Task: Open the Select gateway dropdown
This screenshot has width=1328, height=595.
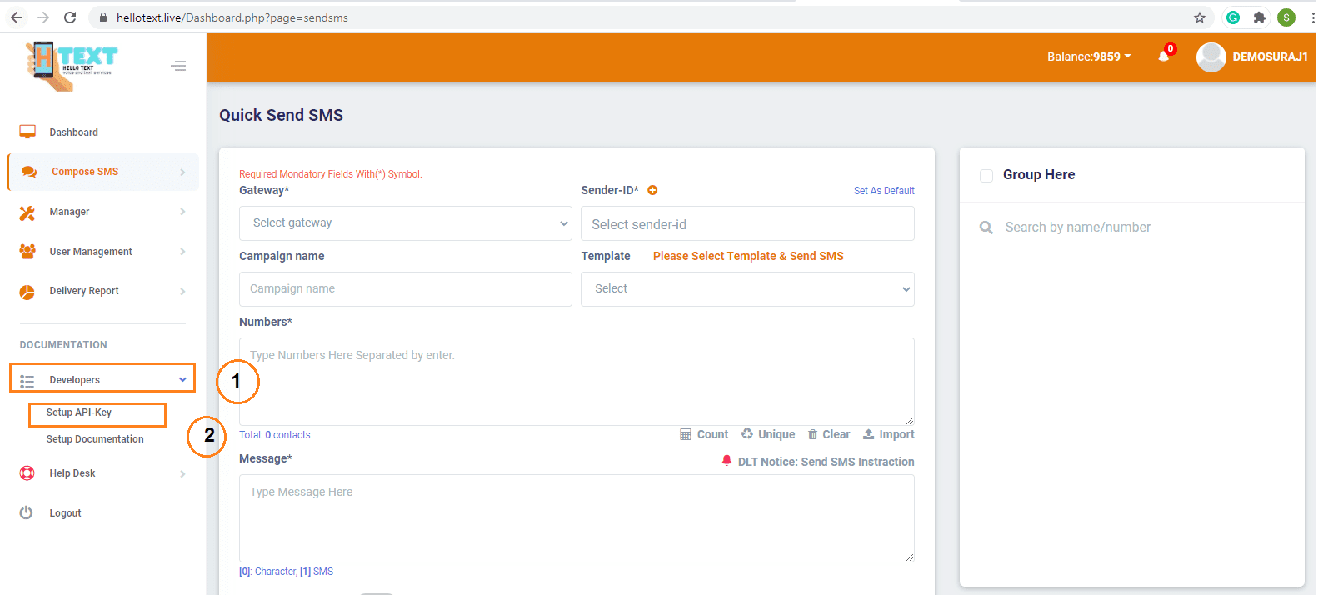Action: 405,223
